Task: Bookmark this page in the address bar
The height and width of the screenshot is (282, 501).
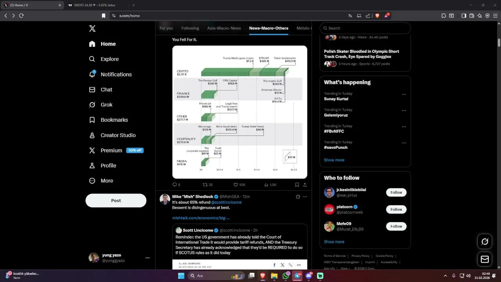Action: [103, 16]
